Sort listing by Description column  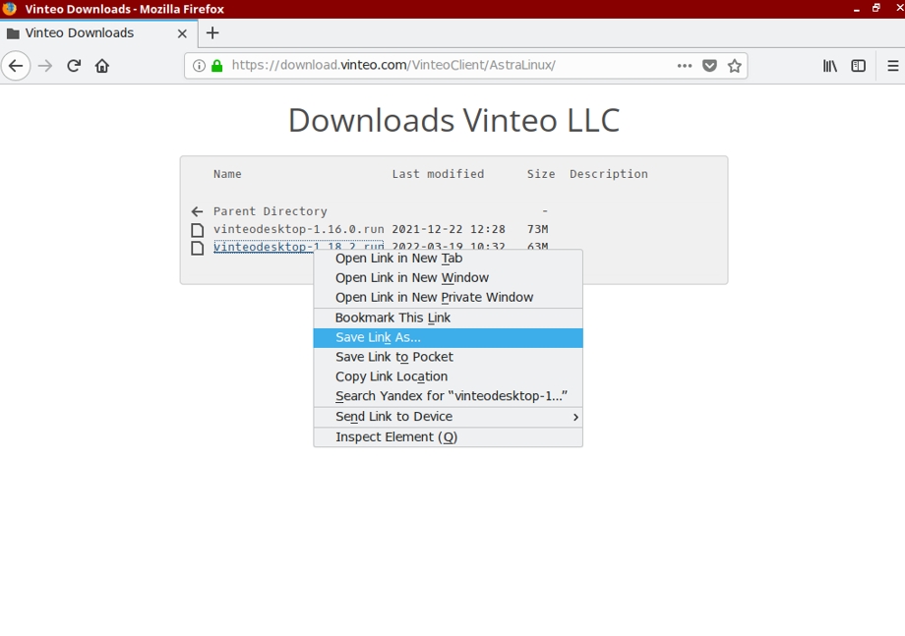pyautogui.click(x=608, y=174)
